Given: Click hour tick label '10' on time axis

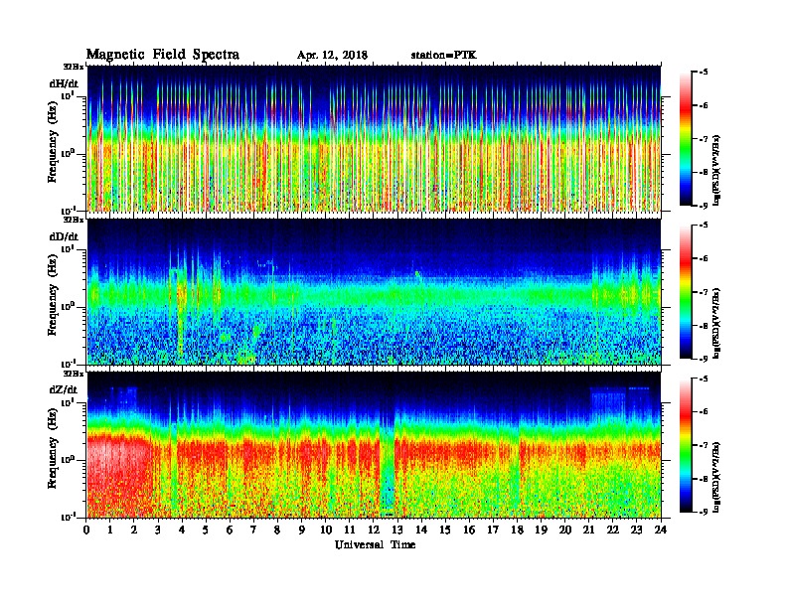Looking at the screenshot, I should [x=326, y=530].
